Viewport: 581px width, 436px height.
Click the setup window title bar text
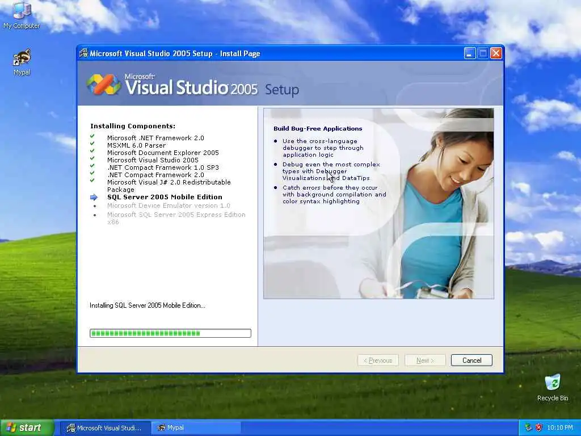(175, 54)
